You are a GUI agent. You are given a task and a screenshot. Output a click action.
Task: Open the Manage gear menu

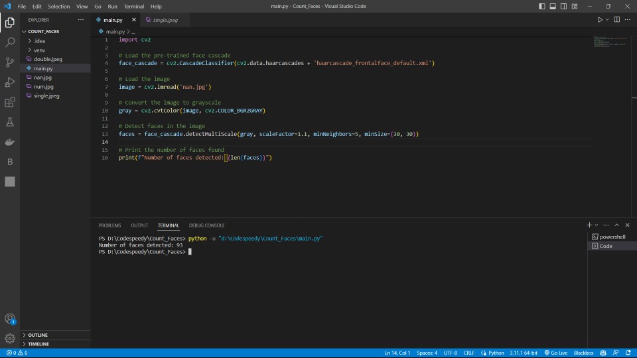tap(10, 338)
